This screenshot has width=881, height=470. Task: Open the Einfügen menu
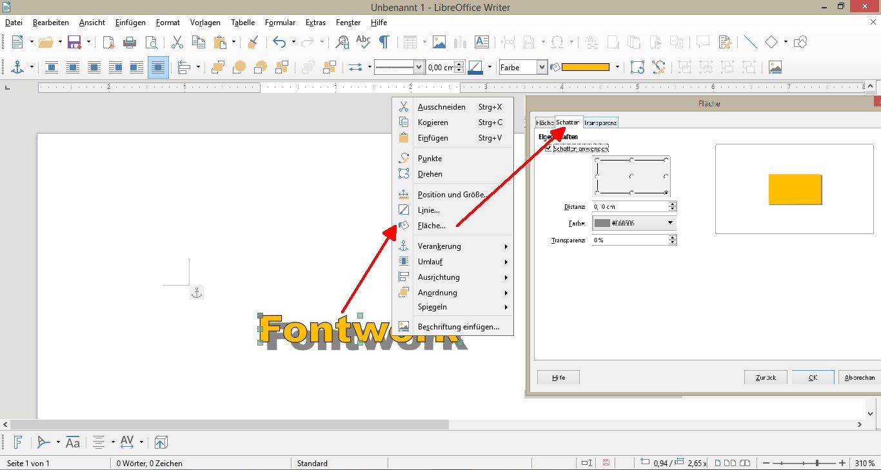click(130, 23)
